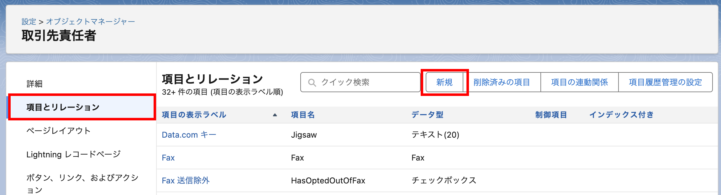Open 項目の連動関係 settings
The height and width of the screenshot is (195, 721).
click(x=579, y=82)
